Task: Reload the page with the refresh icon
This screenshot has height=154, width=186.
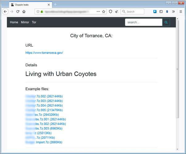Action: click(18, 11)
